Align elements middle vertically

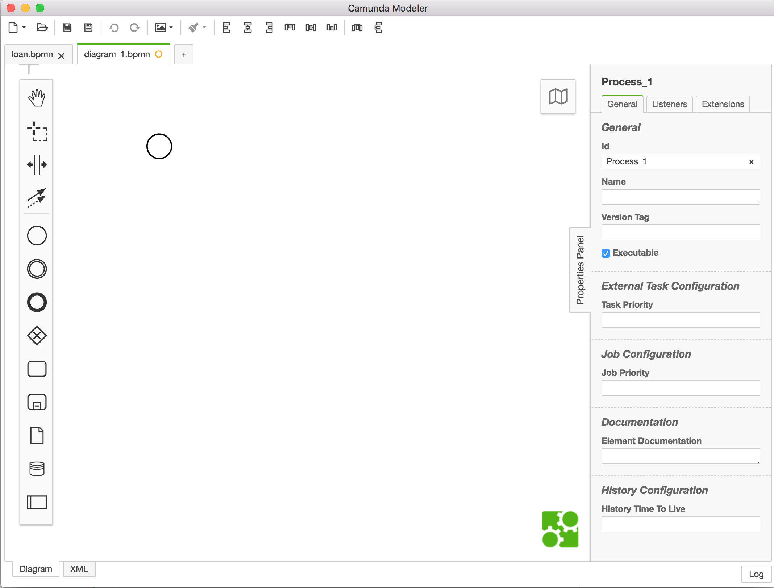click(x=311, y=28)
